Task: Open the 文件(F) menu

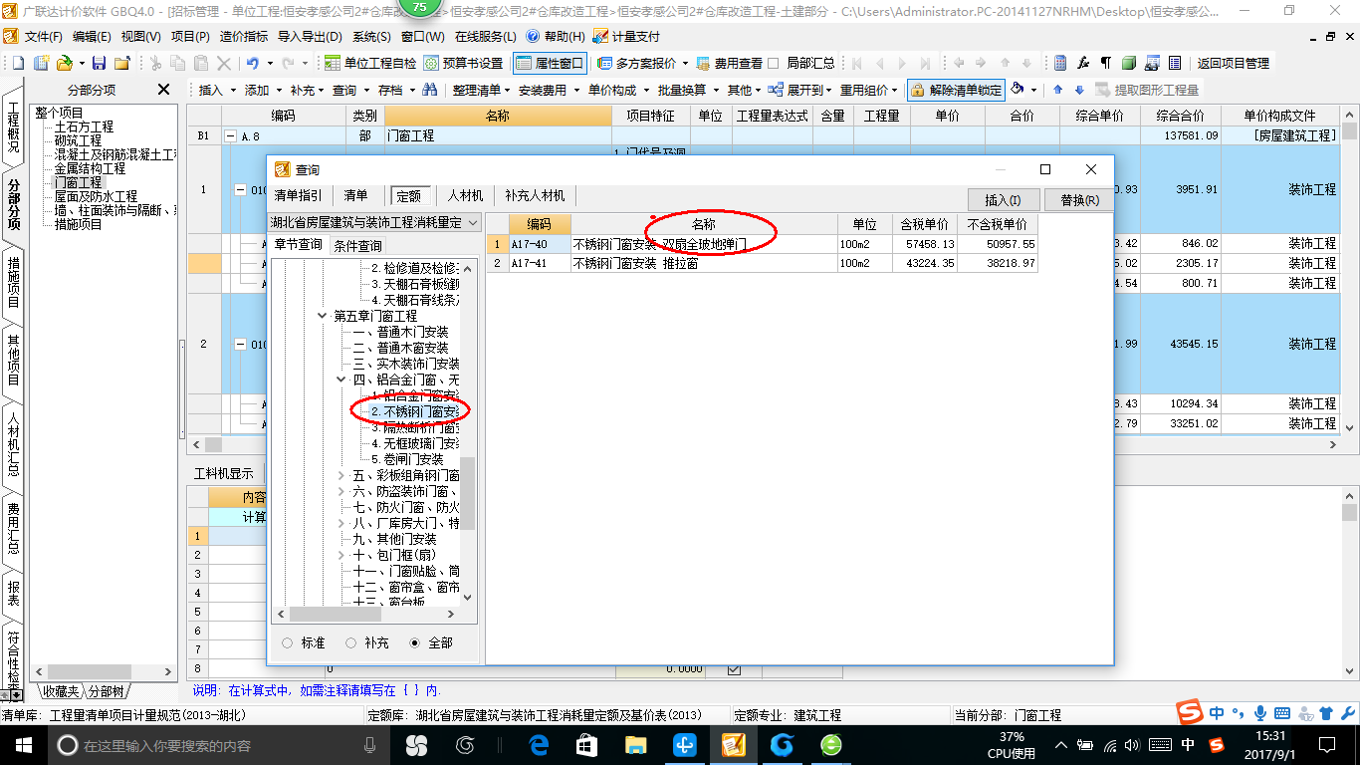Action: [43, 36]
